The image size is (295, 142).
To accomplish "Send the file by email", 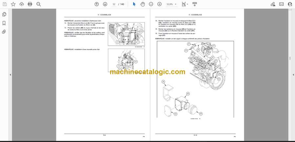I will coord(282,4).
